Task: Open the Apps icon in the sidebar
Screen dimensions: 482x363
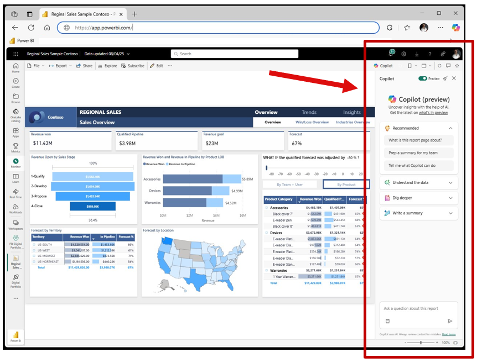Action: pyautogui.click(x=15, y=132)
